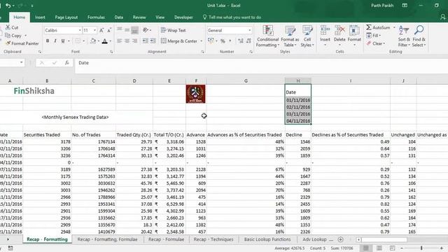Viewport: 448px width, 252px height.
Task: Open the Merge & Center dropdown arrow
Action: point(201,41)
